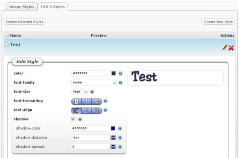Open help icon next to shadow-distance

pos(120,138)
